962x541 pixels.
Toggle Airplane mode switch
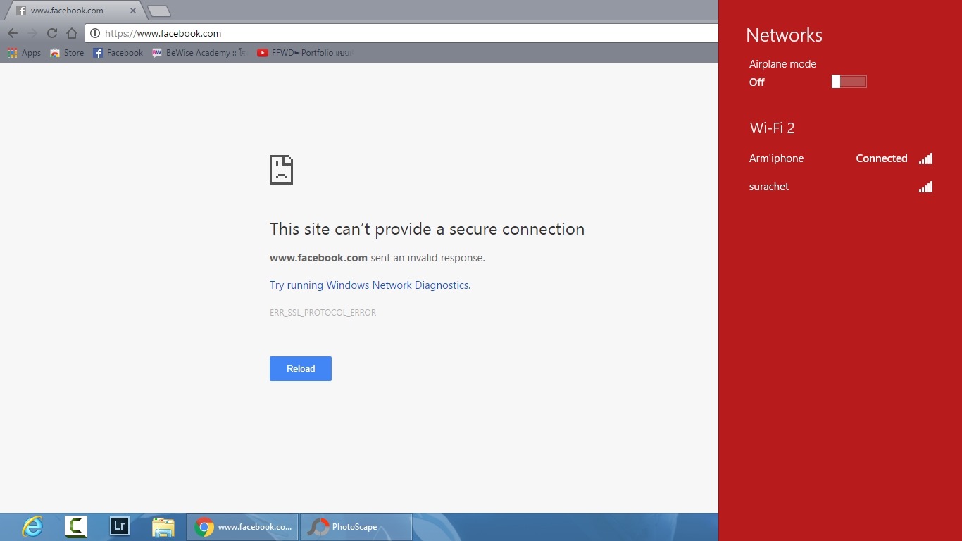click(x=849, y=82)
